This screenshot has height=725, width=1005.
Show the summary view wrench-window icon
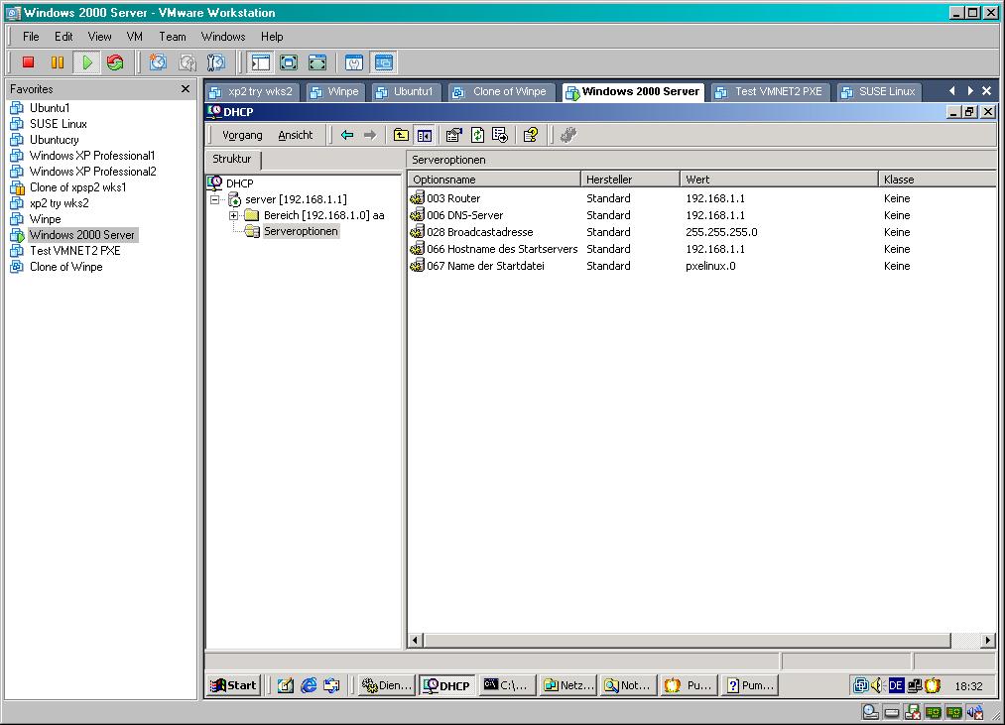click(354, 62)
